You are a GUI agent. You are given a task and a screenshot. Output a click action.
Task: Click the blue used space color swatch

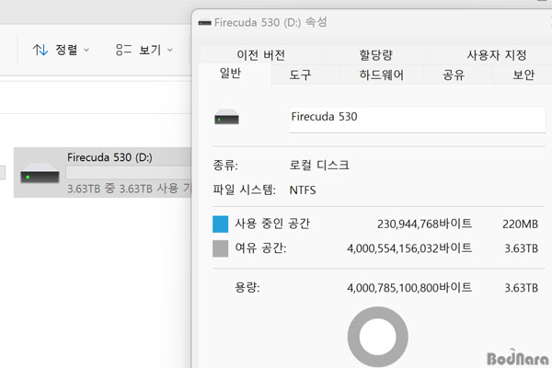pyautogui.click(x=221, y=224)
